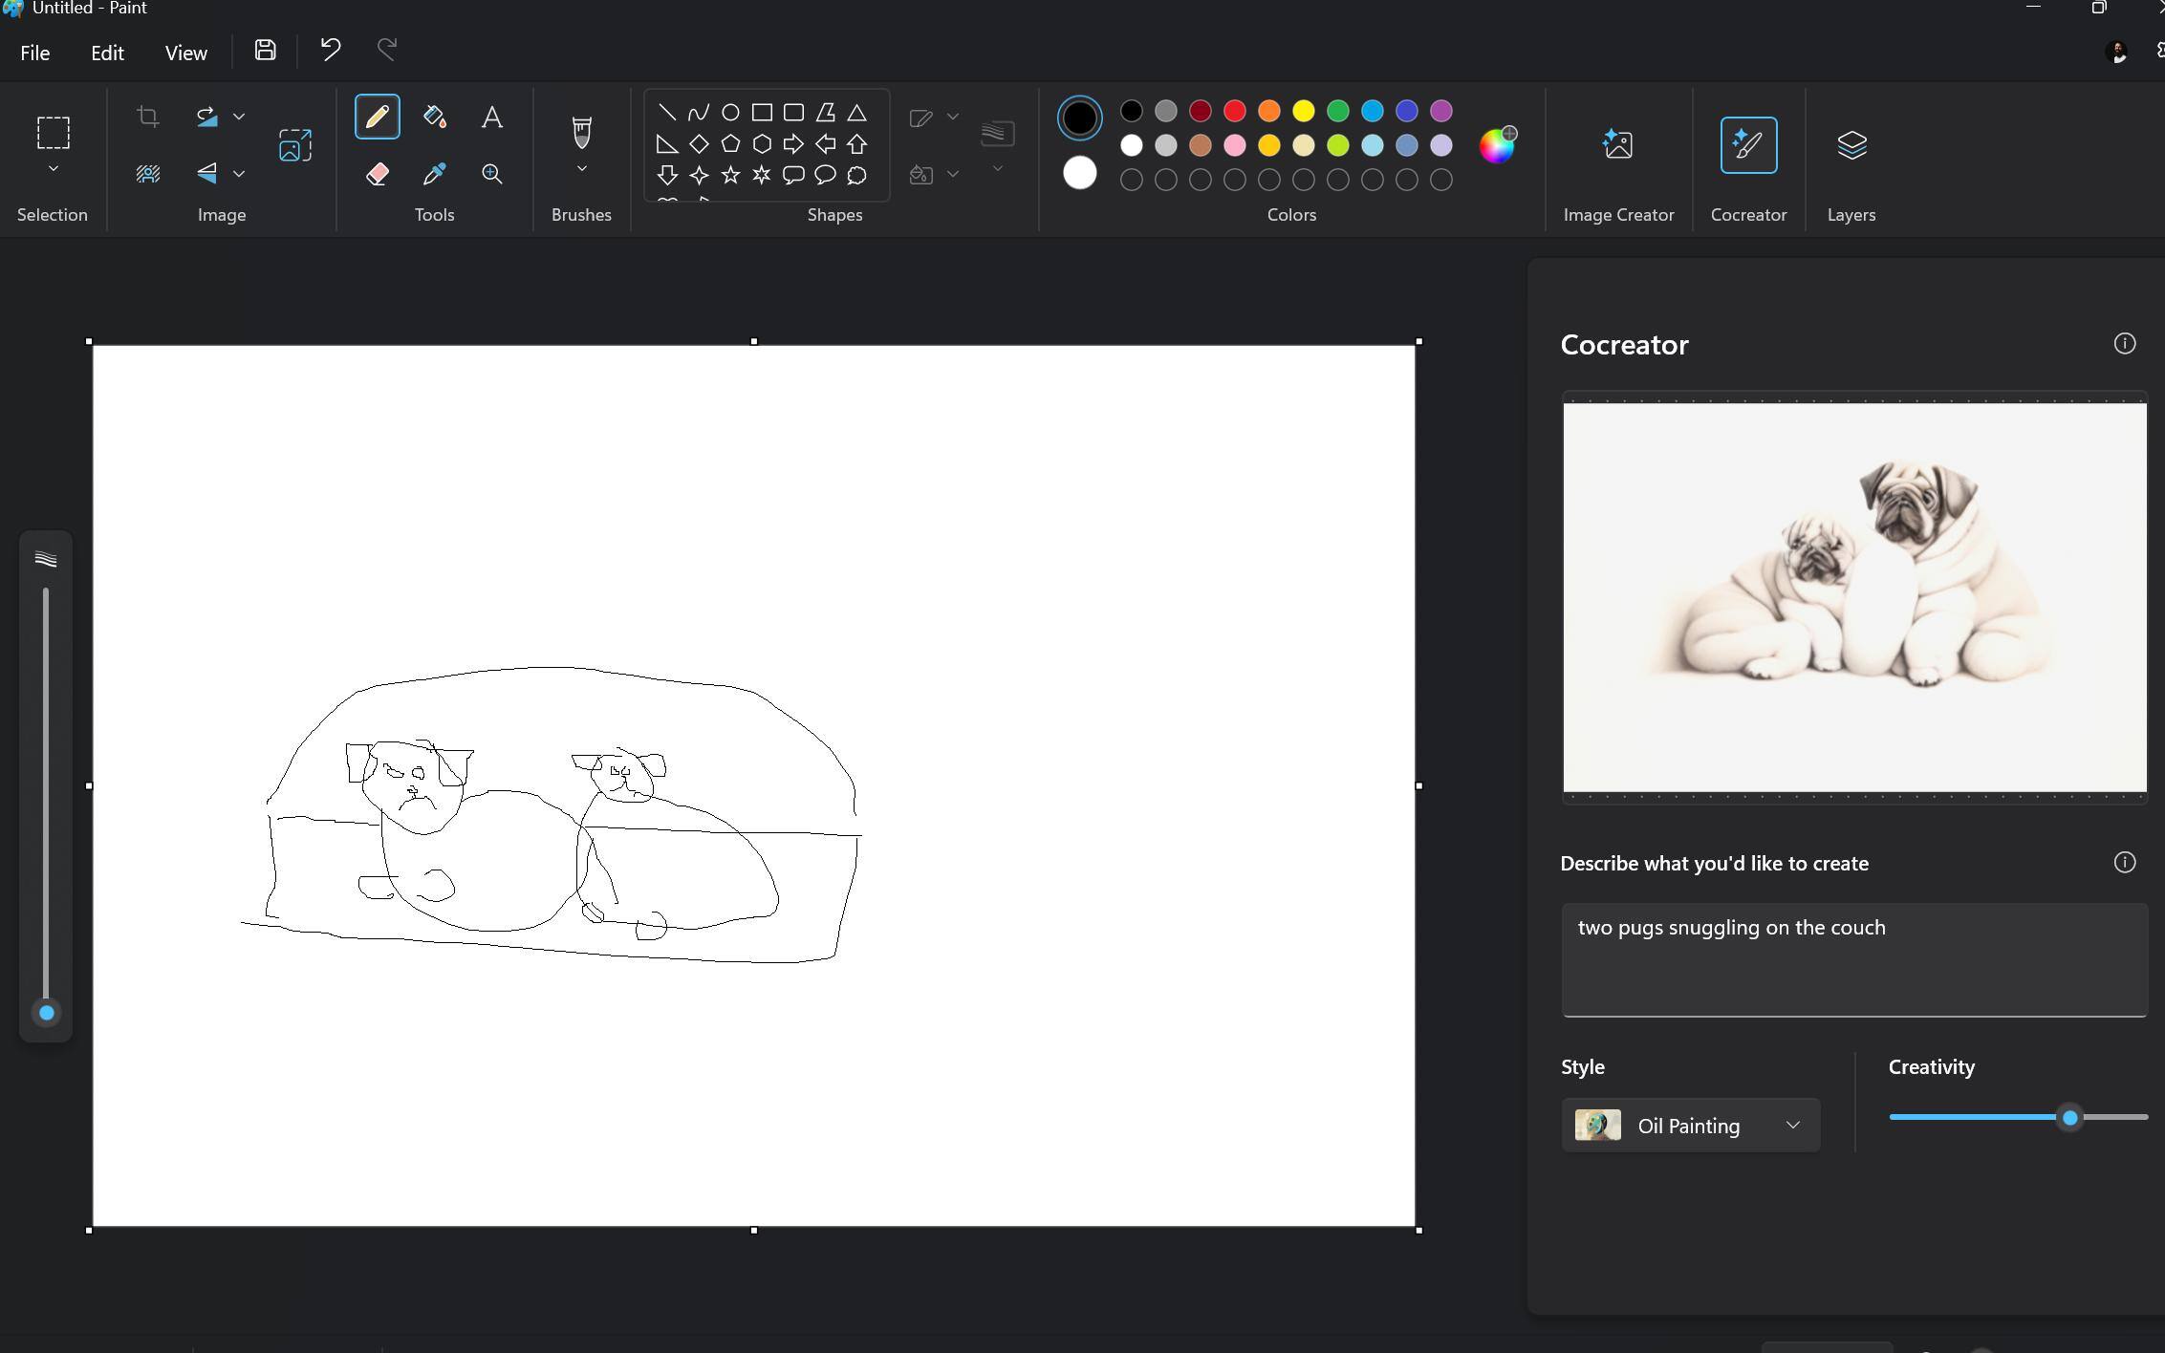This screenshot has width=2165, height=1353.
Task: Pick the red color swatch
Action: coord(1234,111)
